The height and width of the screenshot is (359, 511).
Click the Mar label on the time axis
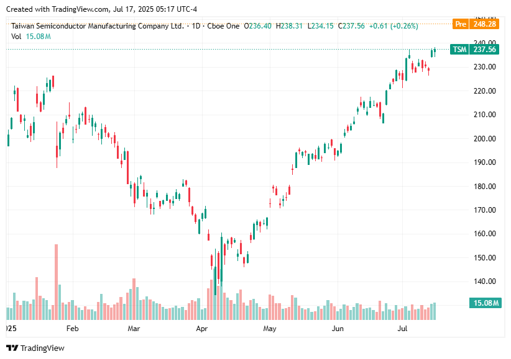pyautogui.click(x=134, y=329)
